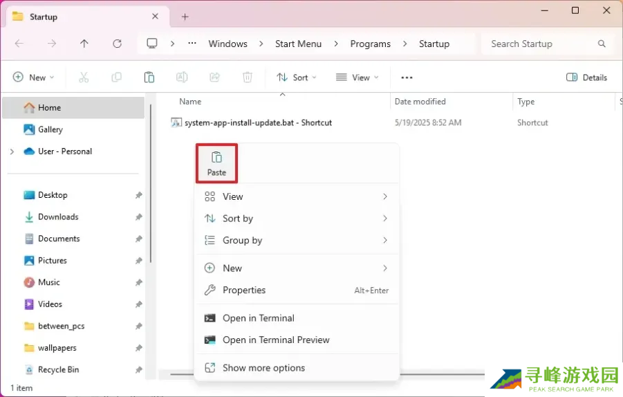Click the toolbar Paste clipboard icon
This screenshot has width=623, height=397.
[x=149, y=77]
